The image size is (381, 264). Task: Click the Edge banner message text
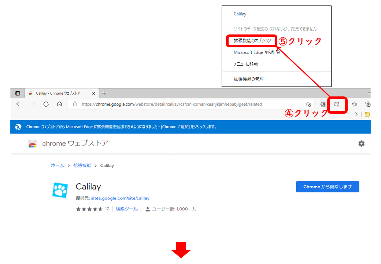tap(122, 126)
